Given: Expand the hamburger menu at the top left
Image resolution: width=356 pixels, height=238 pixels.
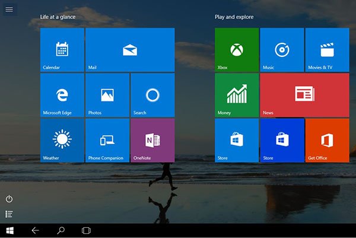Looking at the screenshot, I should pos(9,9).
